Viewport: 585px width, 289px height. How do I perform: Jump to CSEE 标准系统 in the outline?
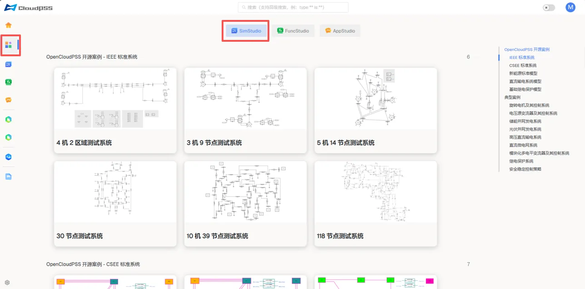coord(523,65)
